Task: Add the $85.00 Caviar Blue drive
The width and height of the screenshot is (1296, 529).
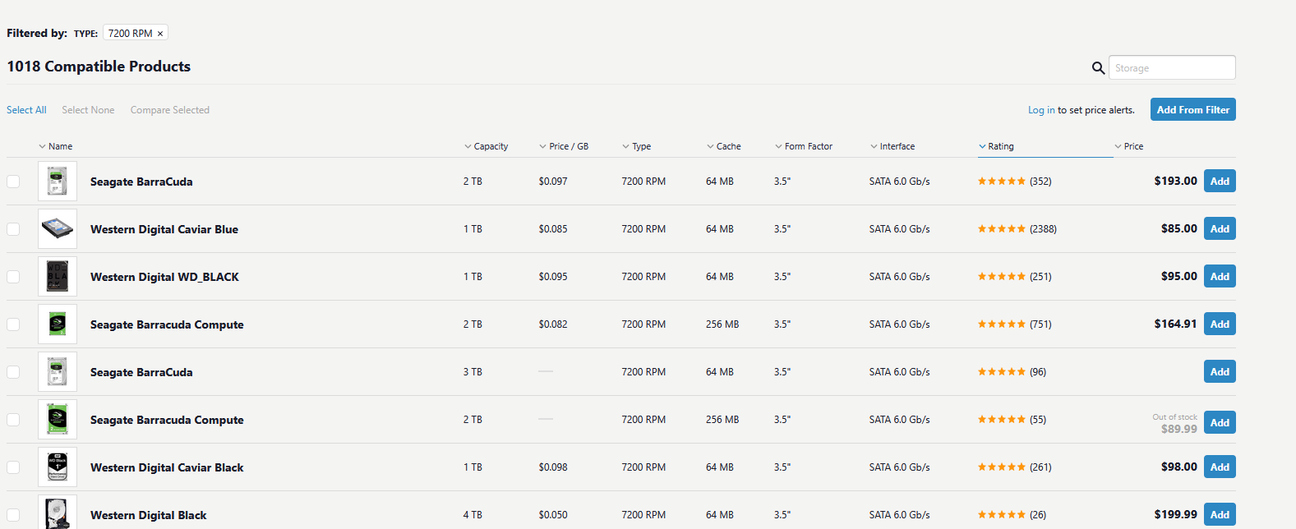Action: pyautogui.click(x=1220, y=228)
